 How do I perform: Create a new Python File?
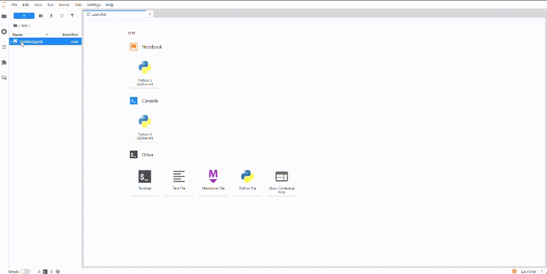[x=247, y=180]
